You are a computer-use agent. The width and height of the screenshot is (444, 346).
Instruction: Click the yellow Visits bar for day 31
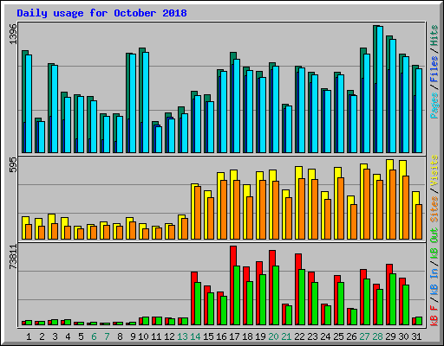(415, 215)
